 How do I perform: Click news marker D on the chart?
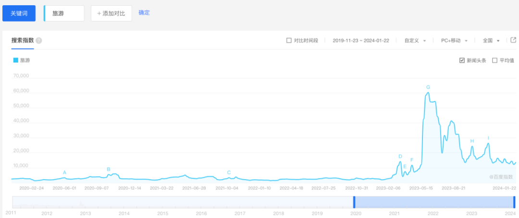point(400,157)
